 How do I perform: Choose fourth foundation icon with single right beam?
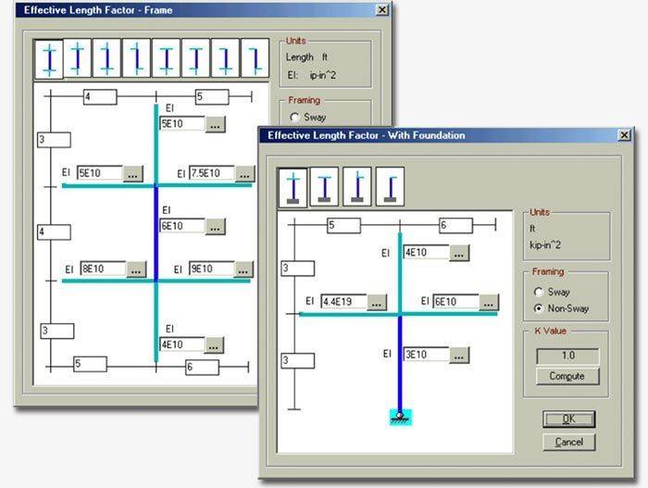[388, 186]
